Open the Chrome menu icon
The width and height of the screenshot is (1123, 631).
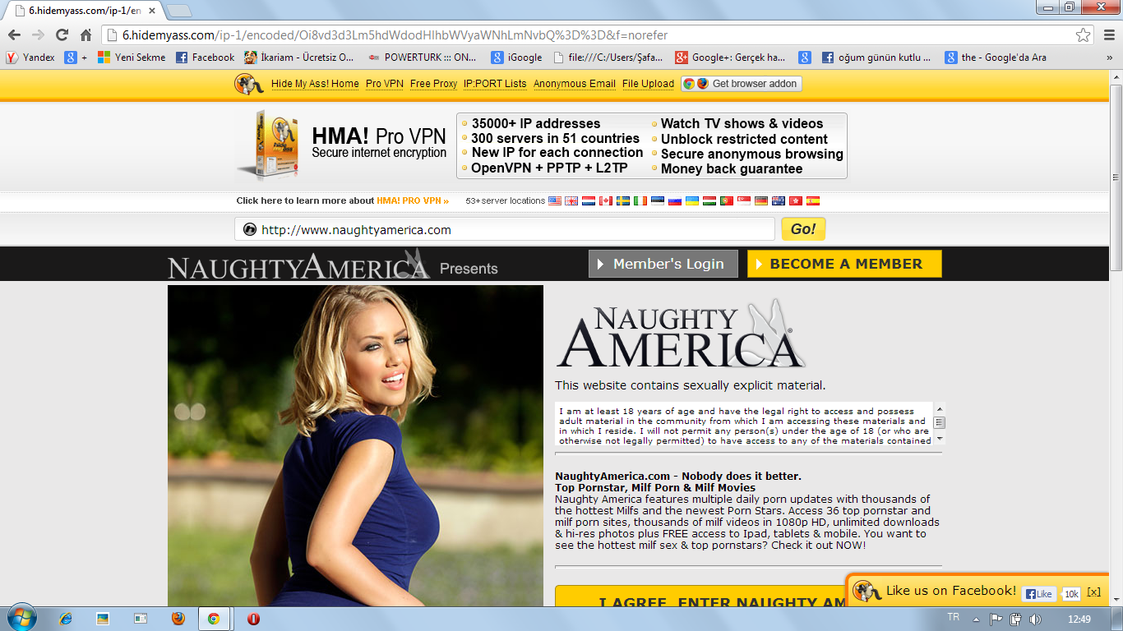(1107, 35)
